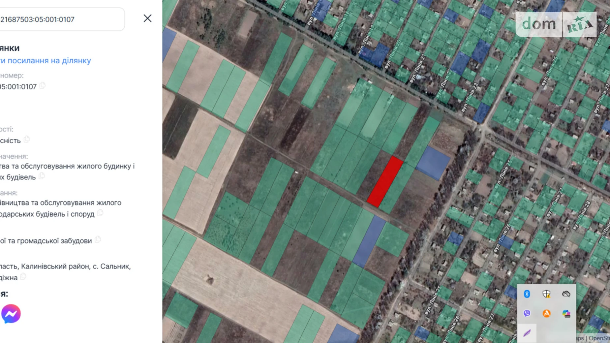Open the copy link to parcel hyperlink
The height and width of the screenshot is (343, 610).
[46, 61]
